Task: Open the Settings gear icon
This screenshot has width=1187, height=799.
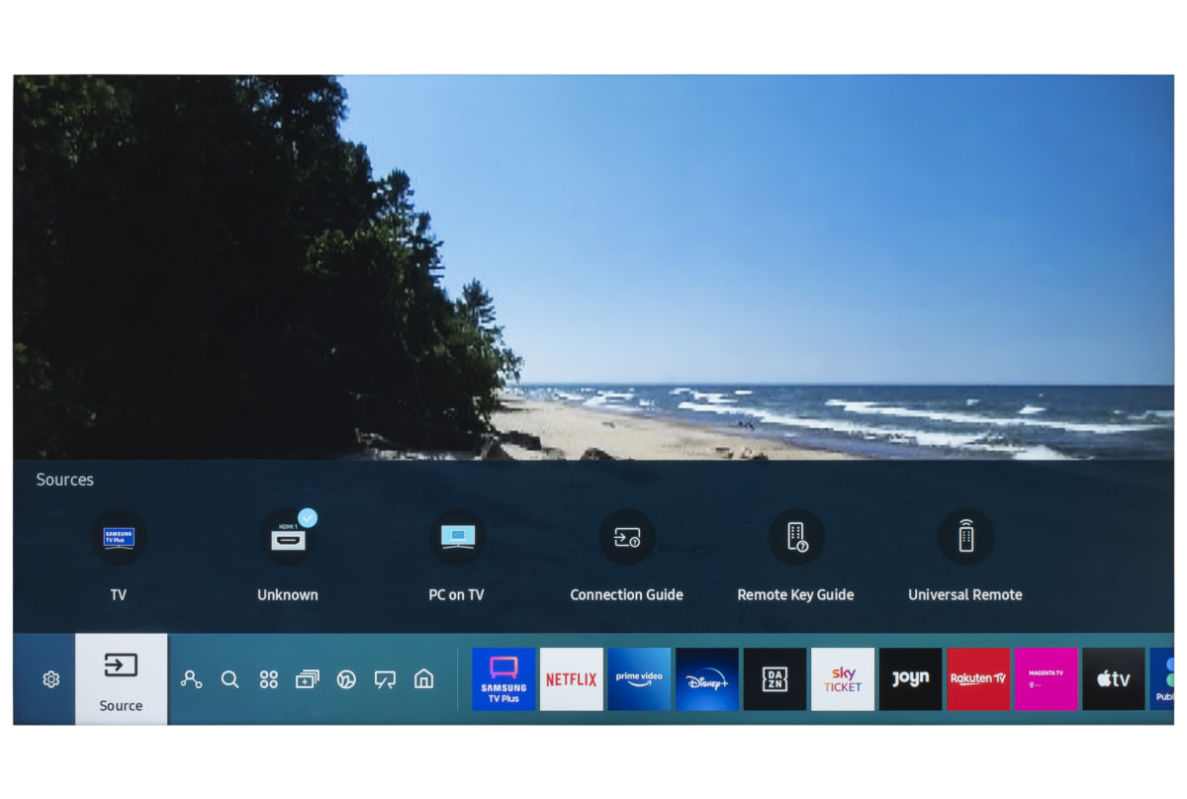Action: pyautogui.click(x=51, y=679)
